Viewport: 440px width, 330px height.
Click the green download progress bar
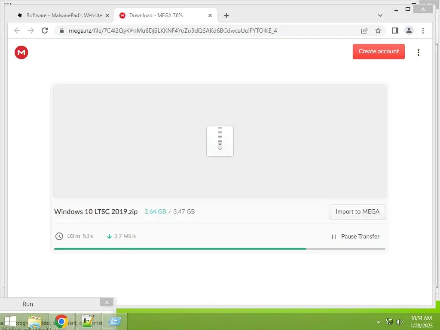coord(180,249)
